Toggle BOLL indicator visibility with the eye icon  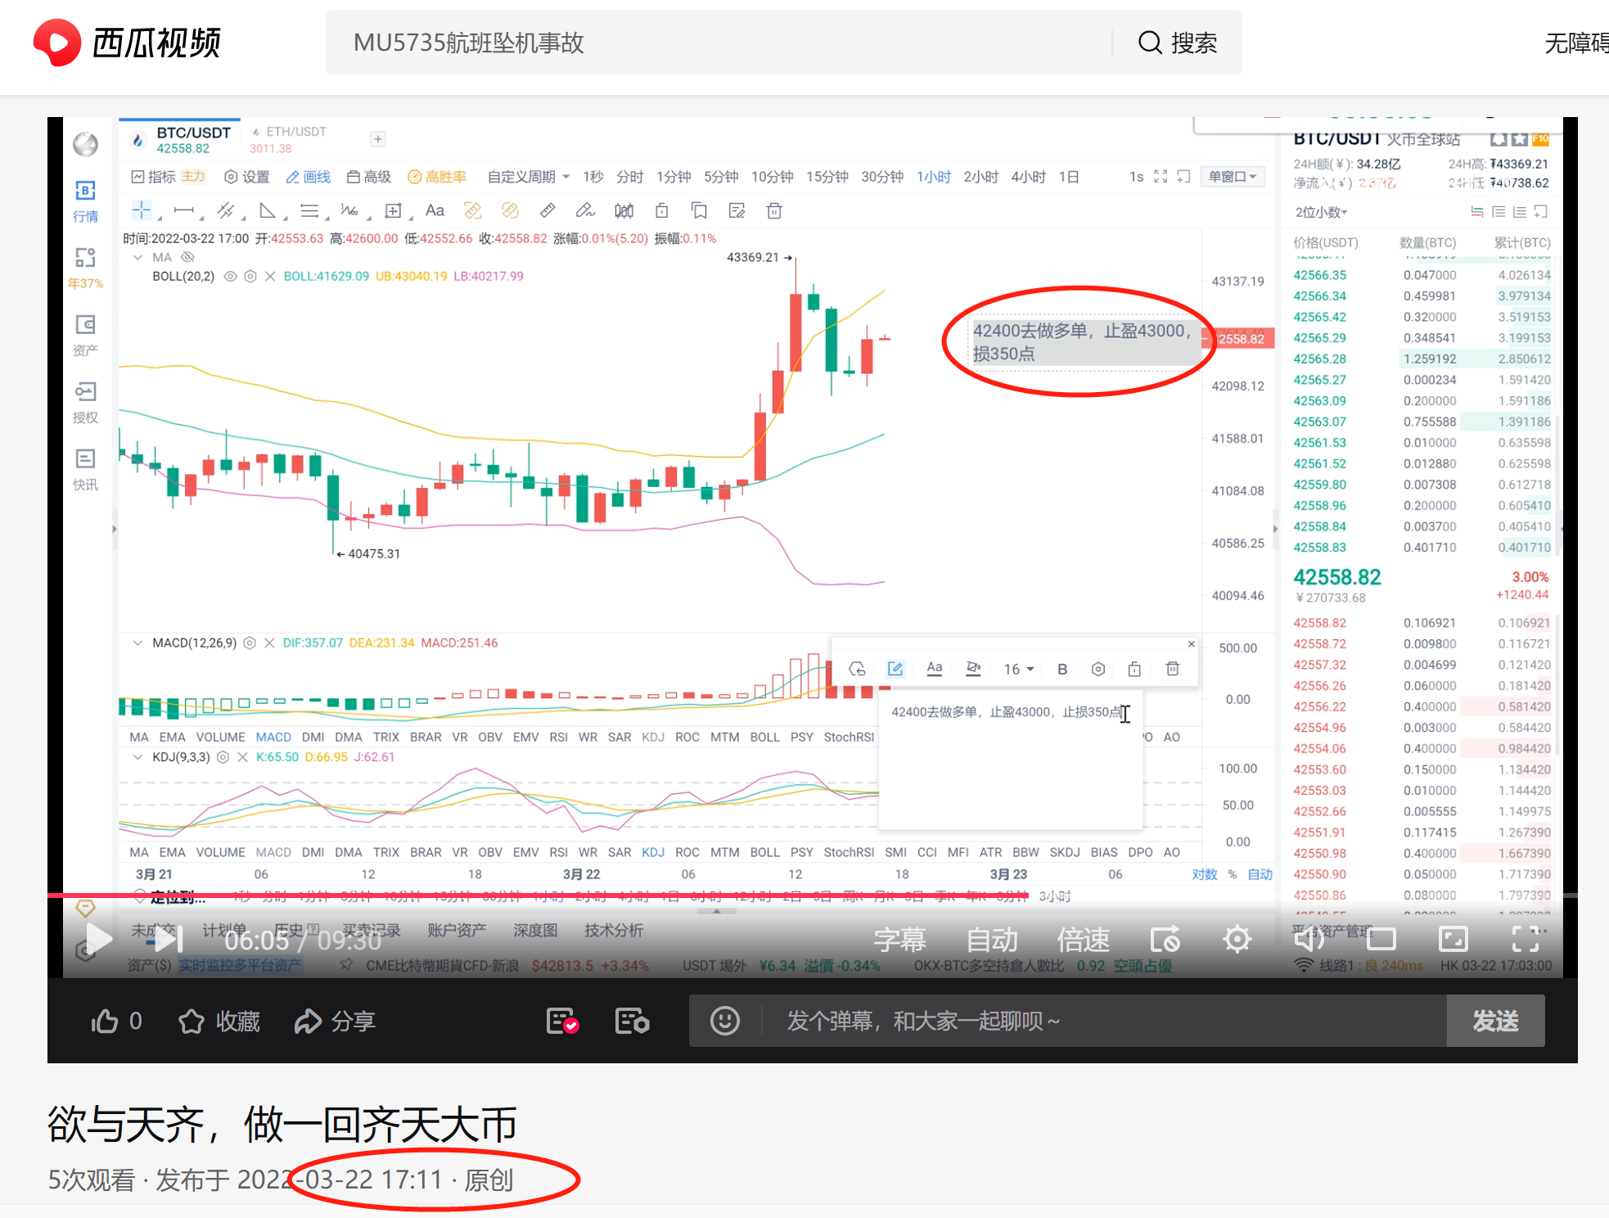(x=230, y=276)
